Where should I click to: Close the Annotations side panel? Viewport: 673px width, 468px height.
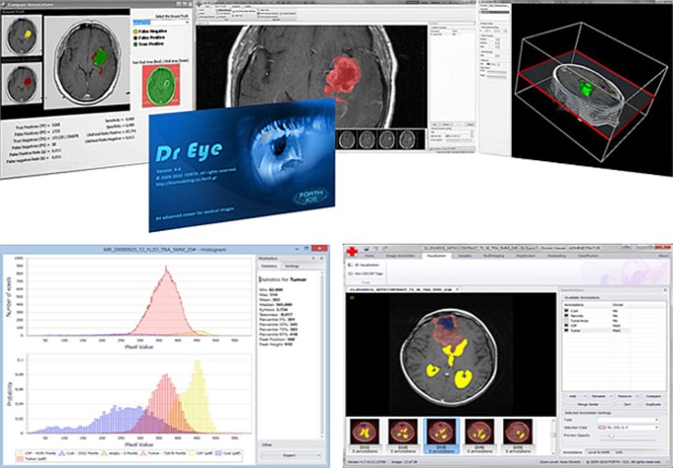click(665, 290)
